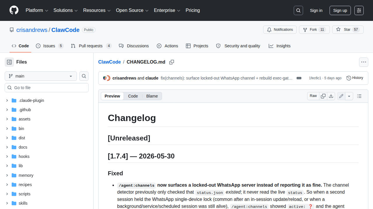This screenshot has height=209, width=373.
Task: Expand the .github folder chevron
Action: [7, 110]
